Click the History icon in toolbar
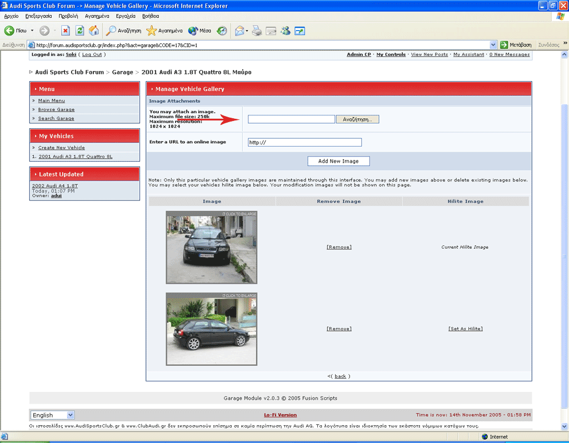 pyautogui.click(x=222, y=31)
